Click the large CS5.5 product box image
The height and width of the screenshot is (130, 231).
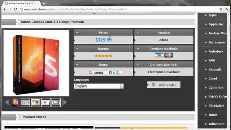36,63
